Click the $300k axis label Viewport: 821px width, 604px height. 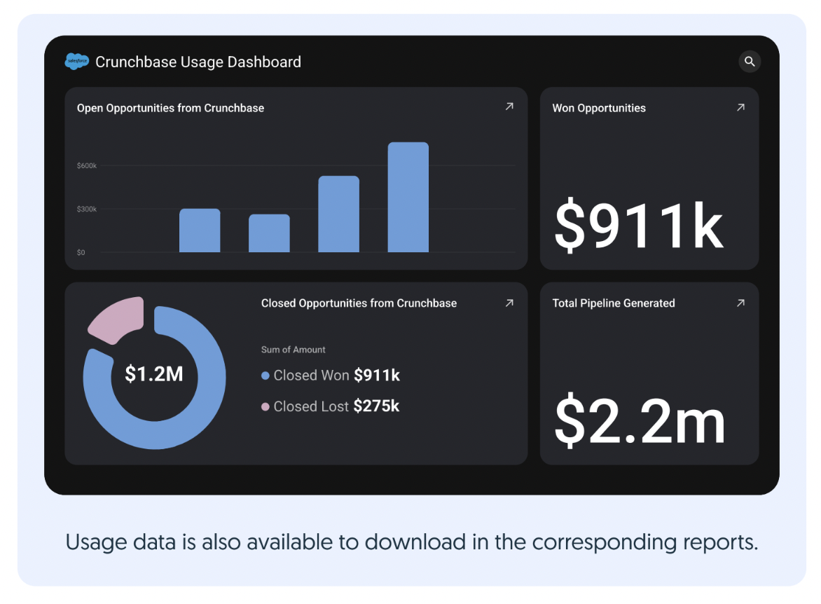pos(87,209)
